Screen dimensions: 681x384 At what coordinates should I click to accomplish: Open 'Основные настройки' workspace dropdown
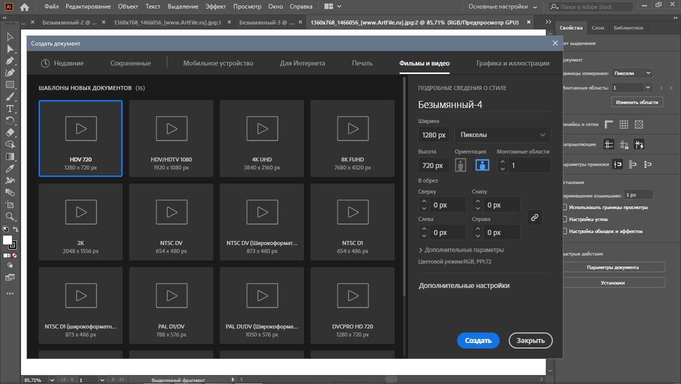click(x=503, y=6)
